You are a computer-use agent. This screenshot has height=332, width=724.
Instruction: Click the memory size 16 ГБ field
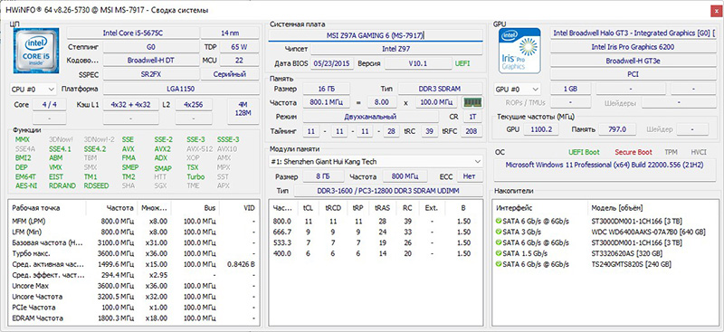pos(326,89)
